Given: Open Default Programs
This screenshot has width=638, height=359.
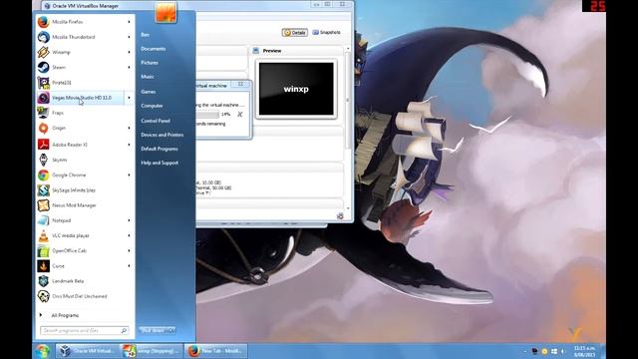Looking at the screenshot, I should tap(159, 149).
